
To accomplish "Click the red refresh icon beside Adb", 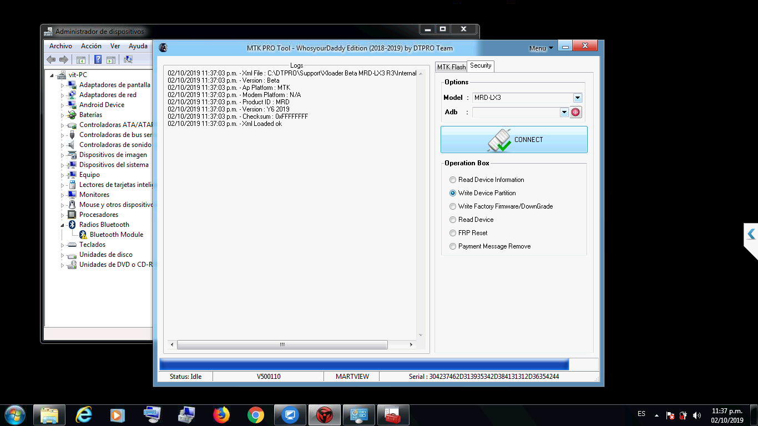I will click(x=575, y=112).
